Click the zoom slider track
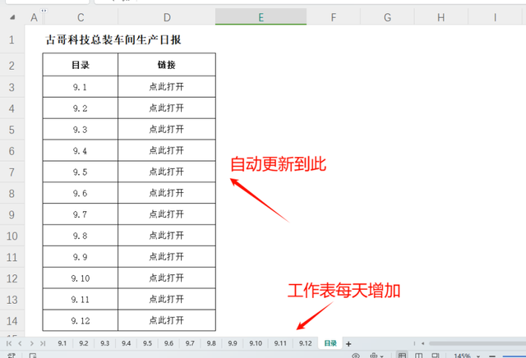The height and width of the screenshot is (358, 526). tap(514, 356)
